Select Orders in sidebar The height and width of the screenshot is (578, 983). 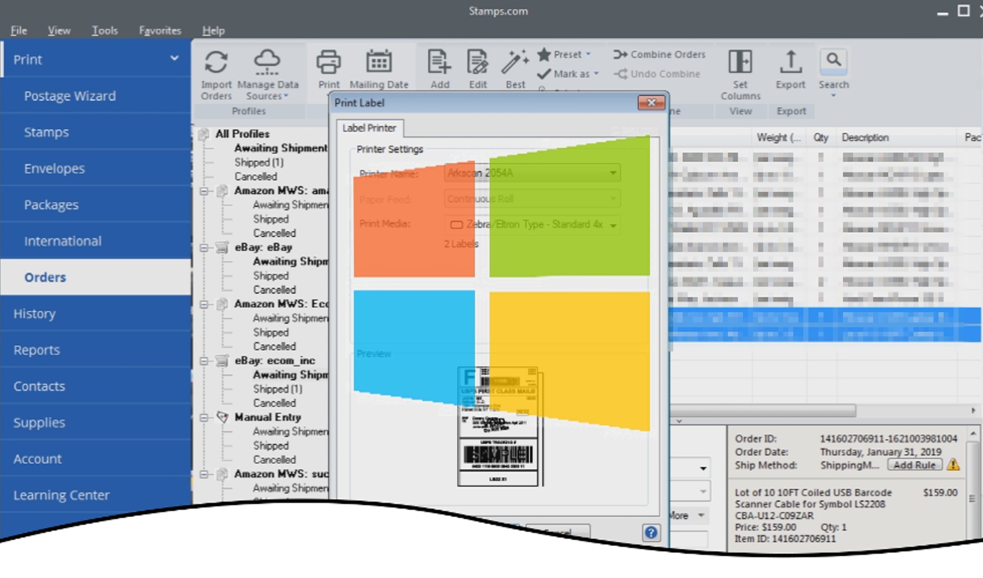point(95,277)
